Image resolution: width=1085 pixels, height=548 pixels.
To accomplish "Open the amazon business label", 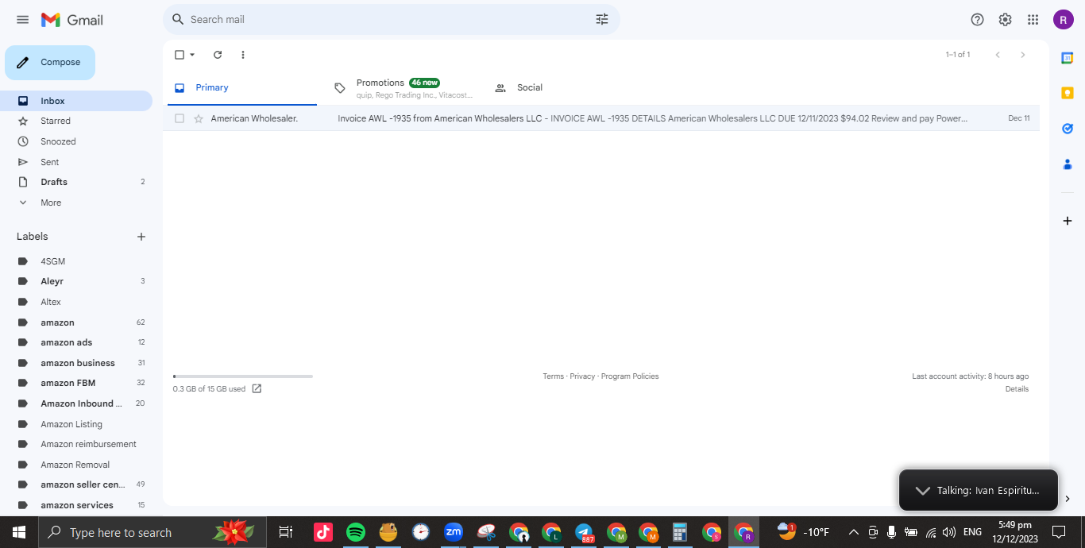I will 76,363.
